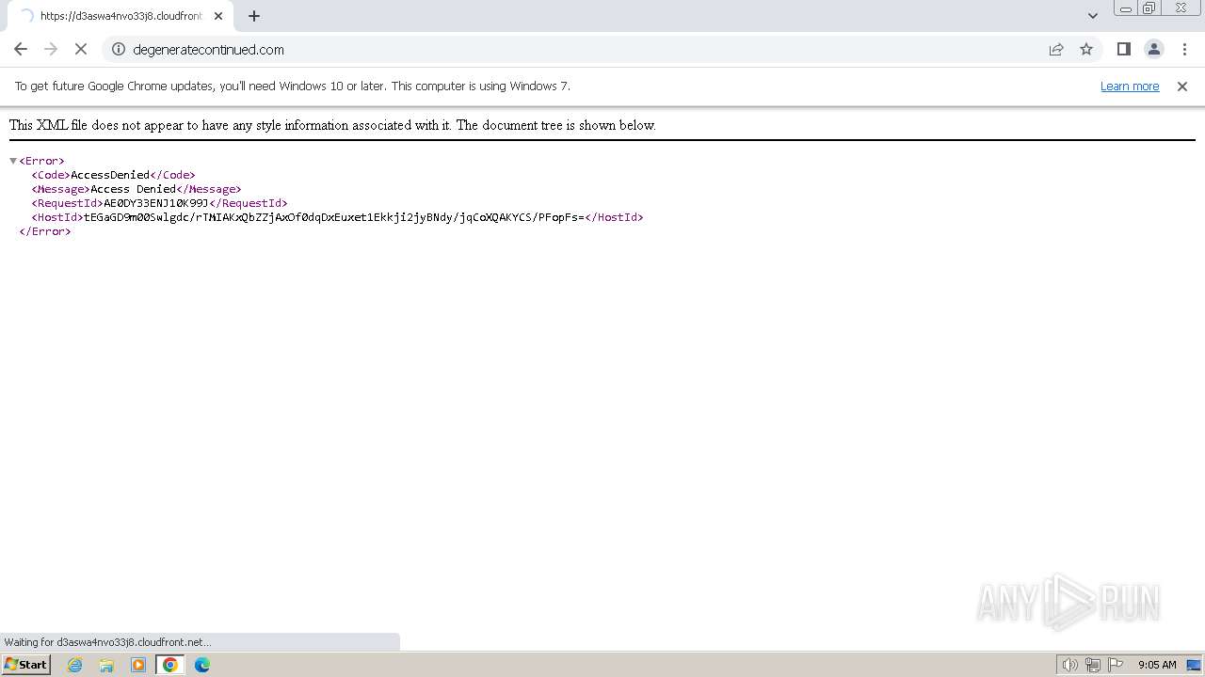The image size is (1205, 677).
Task: Click the address bar showing degeneratecontinued.com
Action: click(x=584, y=49)
